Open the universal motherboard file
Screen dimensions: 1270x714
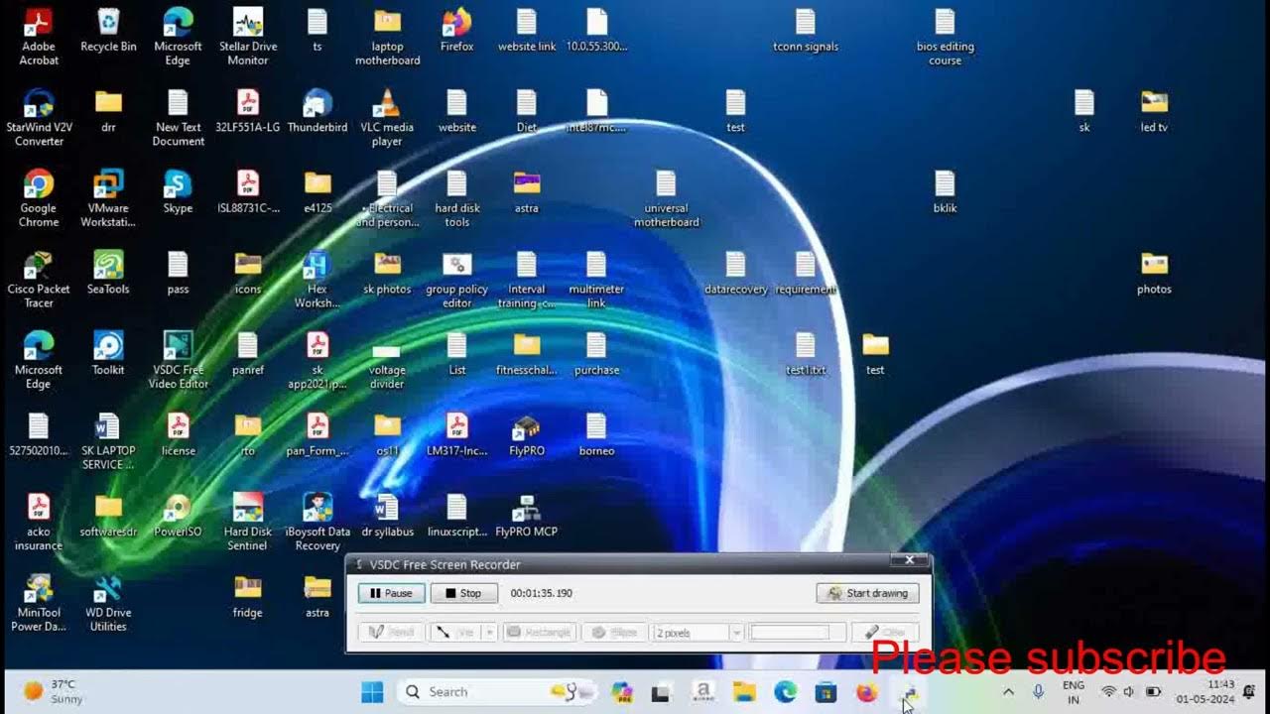[666, 198]
